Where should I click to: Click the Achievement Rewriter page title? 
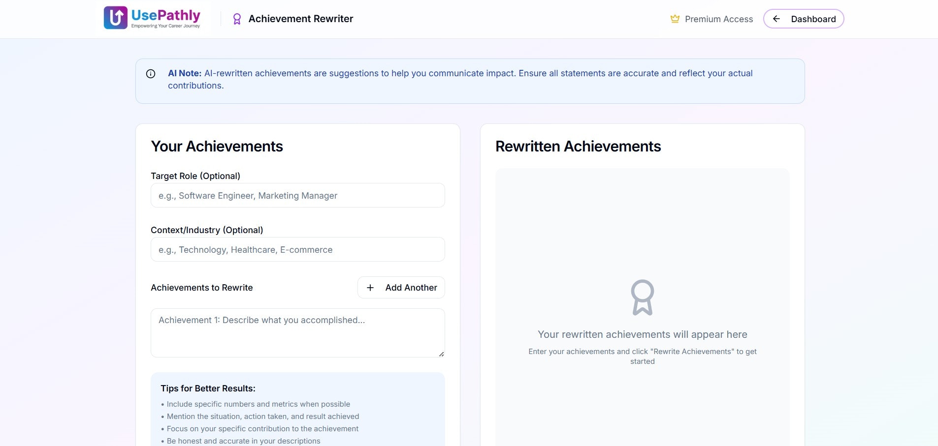click(301, 19)
